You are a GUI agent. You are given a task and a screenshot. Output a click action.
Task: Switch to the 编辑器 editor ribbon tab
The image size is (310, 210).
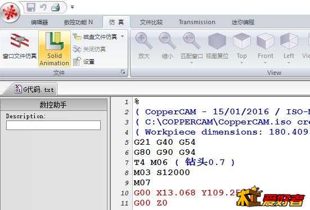(39, 23)
